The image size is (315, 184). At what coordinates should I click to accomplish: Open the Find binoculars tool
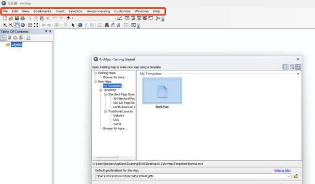107,25
